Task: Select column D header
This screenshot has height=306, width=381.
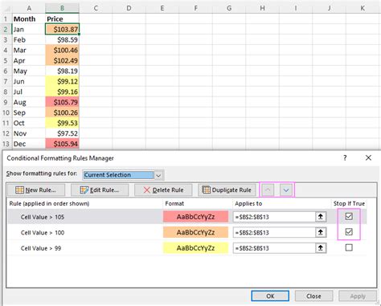Action: click(x=129, y=8)
